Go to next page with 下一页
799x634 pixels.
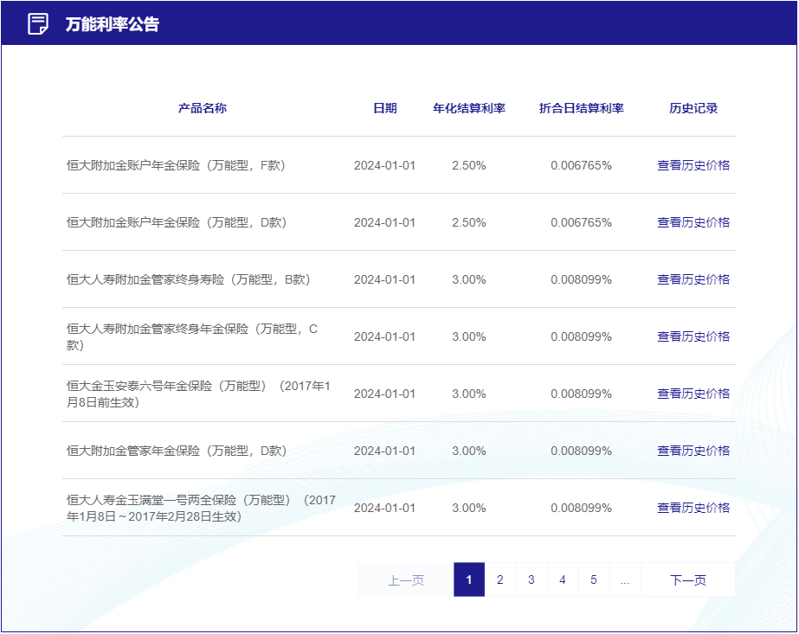[x=688, y=580]
